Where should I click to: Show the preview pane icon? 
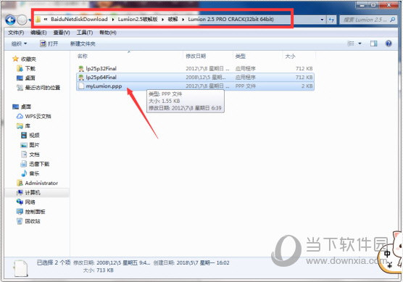tap(374, 43)
